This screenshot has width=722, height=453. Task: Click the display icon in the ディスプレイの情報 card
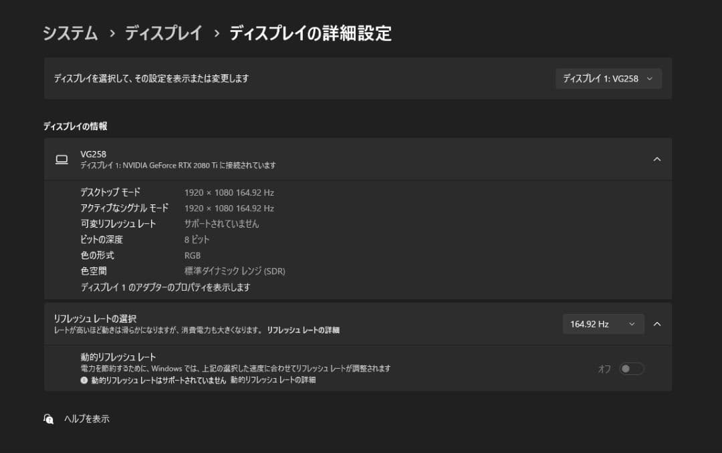tap(62, 159)
